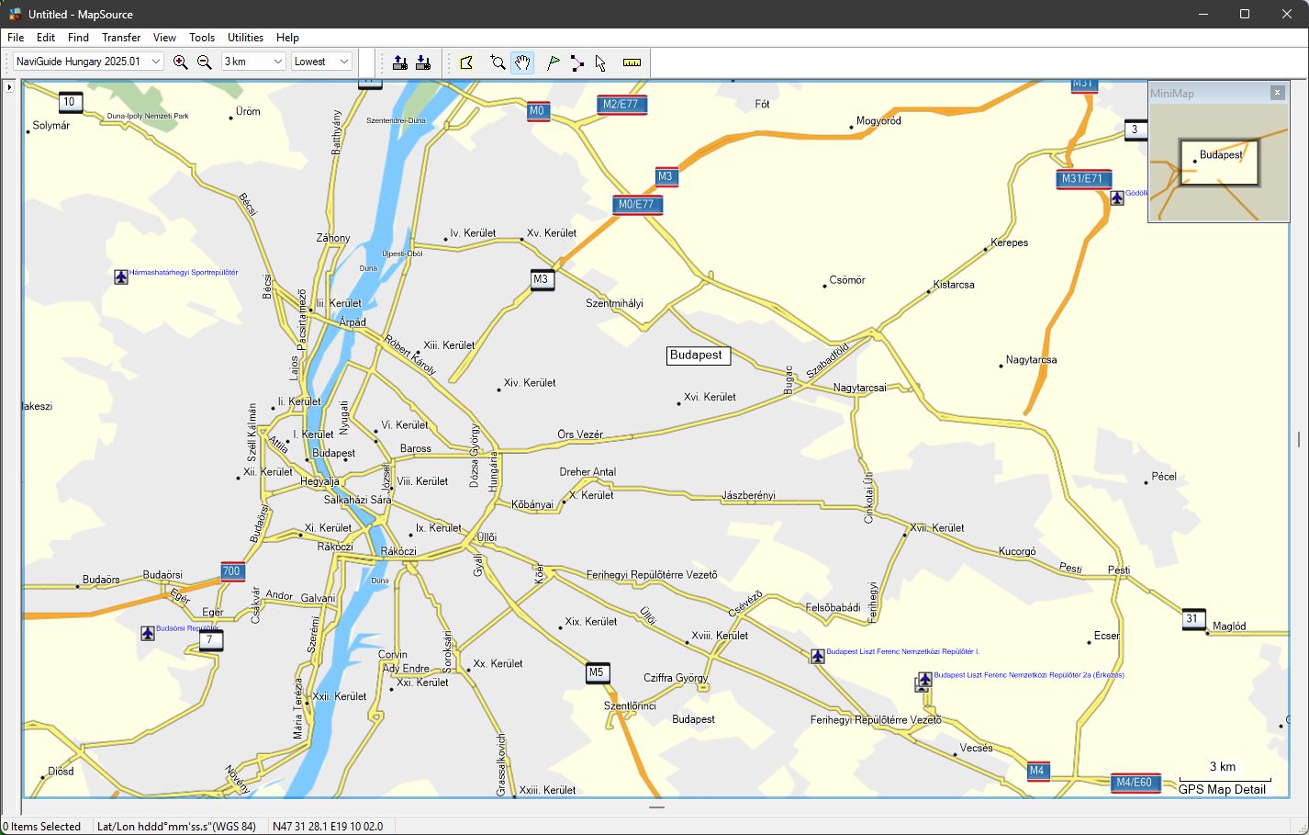This screenshot has width=1309, height=835.
Task: Click the Budapest label box on map
Action: click(x=698, y=355)
